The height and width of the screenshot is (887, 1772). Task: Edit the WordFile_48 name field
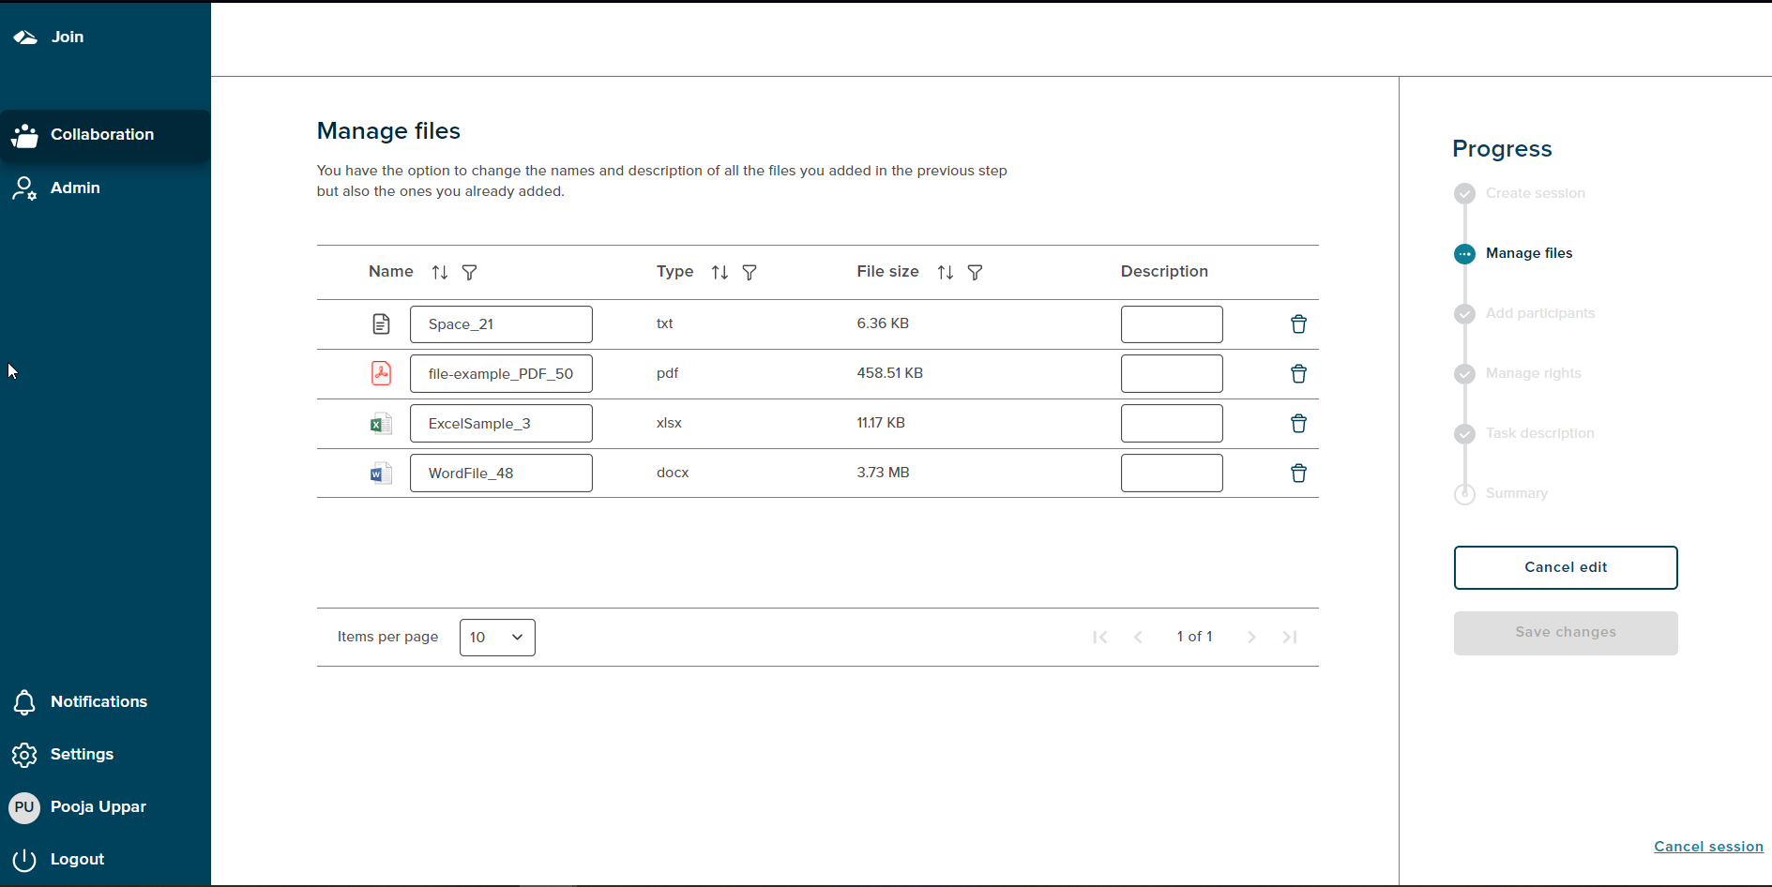[501, 474]
